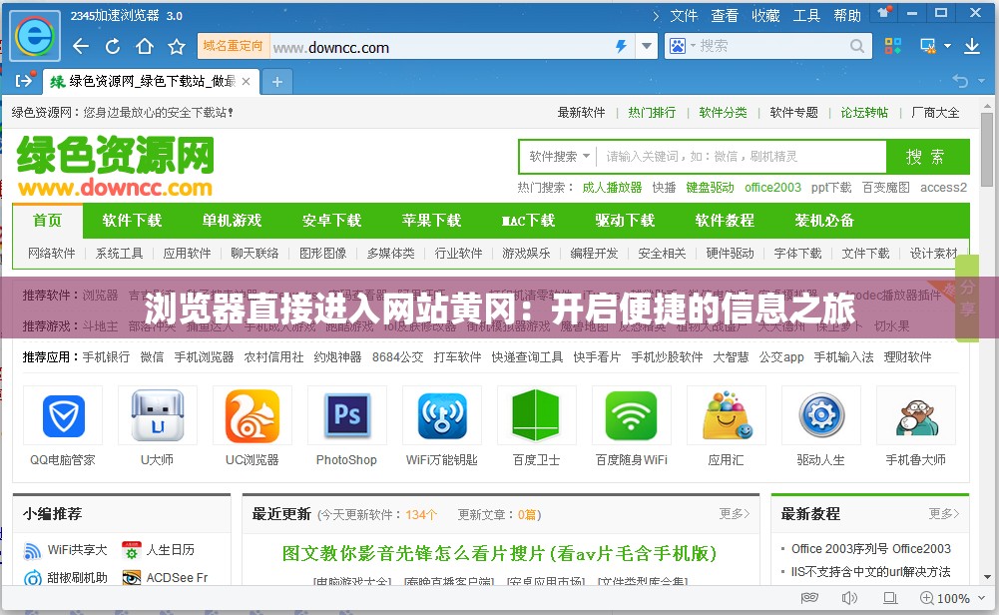
Task: Switch to the 安卓下载 tab
Action: [x=331, y=221]
